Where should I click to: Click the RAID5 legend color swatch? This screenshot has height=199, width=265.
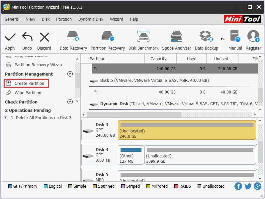click(x=176, y=186)
